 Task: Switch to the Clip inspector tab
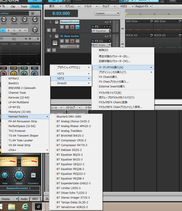[x=13, y=7]
